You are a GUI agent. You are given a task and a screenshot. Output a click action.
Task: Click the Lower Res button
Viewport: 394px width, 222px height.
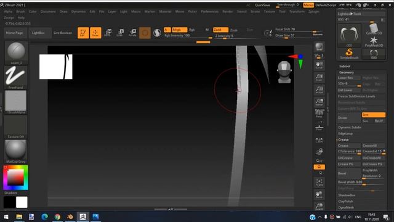coord(349,78)
